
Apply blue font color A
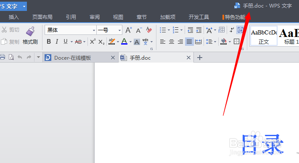pyautogui.click(x=124, y=42)
